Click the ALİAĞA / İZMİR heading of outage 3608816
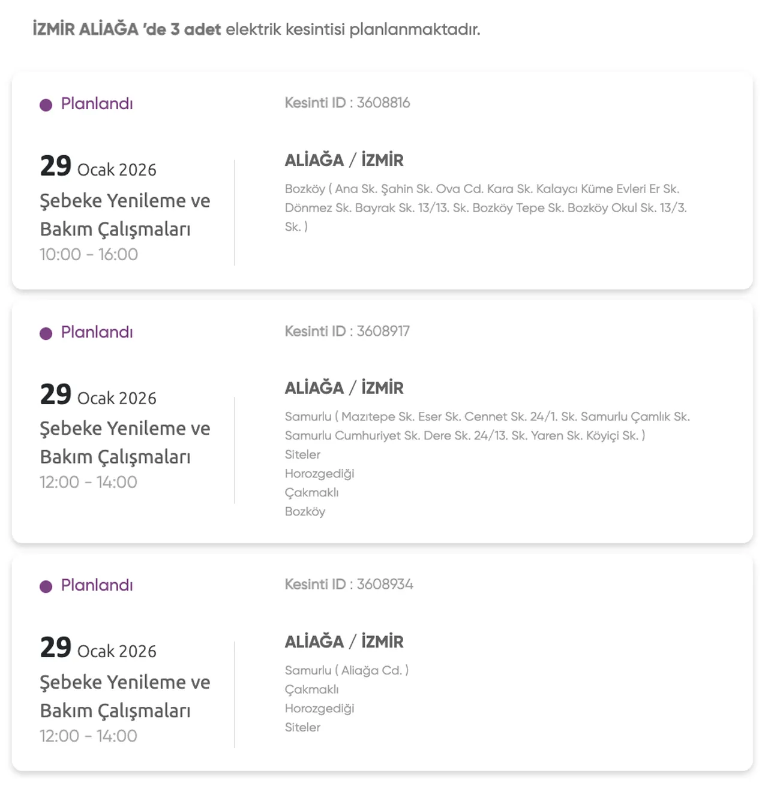The height and width of the screenshot is (786, 768). pyautogui.click(x=344, y=160)
